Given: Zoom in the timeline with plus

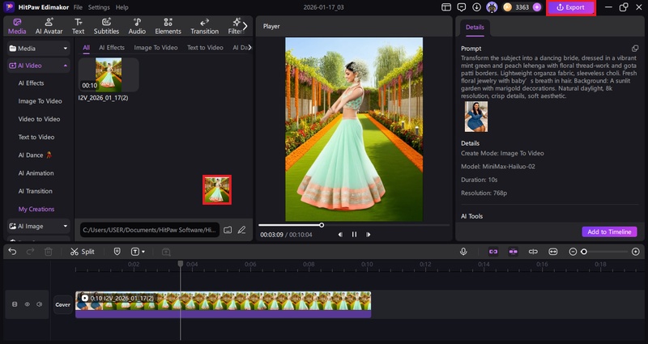Looking at the screenshot, I should [636, 252].
